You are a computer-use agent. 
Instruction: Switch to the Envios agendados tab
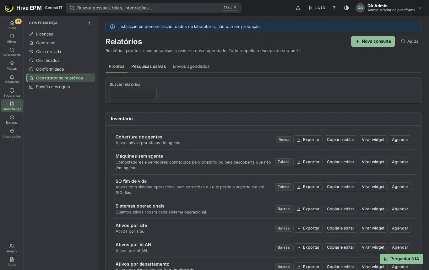[191, 66]
